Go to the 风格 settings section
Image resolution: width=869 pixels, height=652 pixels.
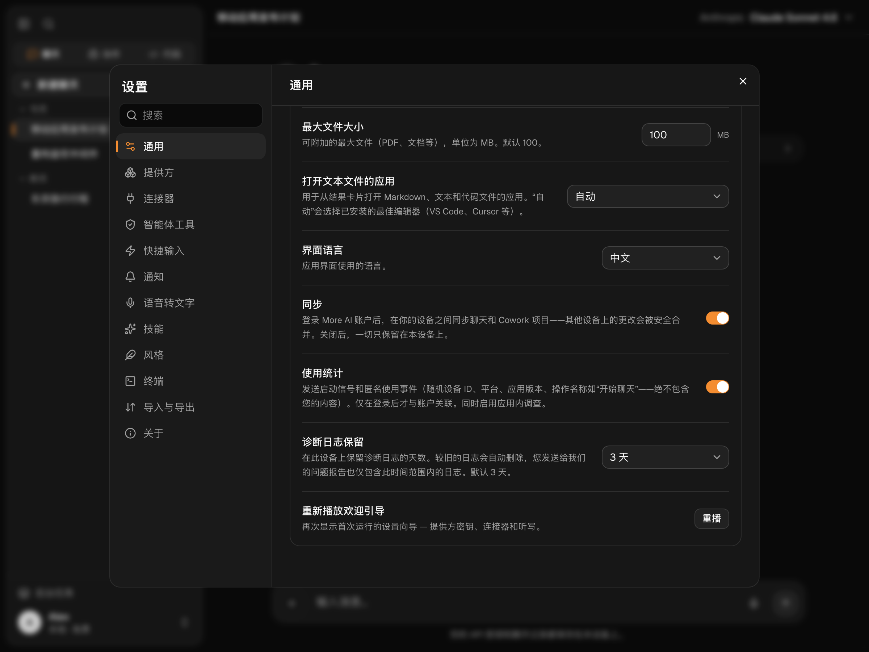point(191,355)
